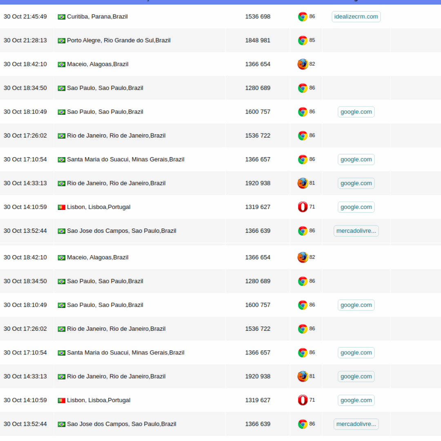The width and height of the screenshot is (441, 441).
Task: Click the Brazil flag beside Curitiba, Parana
Action: 62,17
